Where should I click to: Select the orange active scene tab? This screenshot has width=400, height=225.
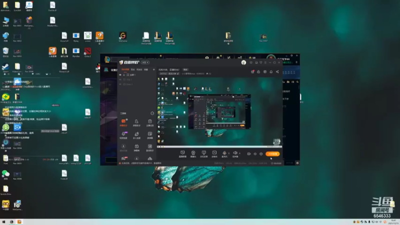125,69
